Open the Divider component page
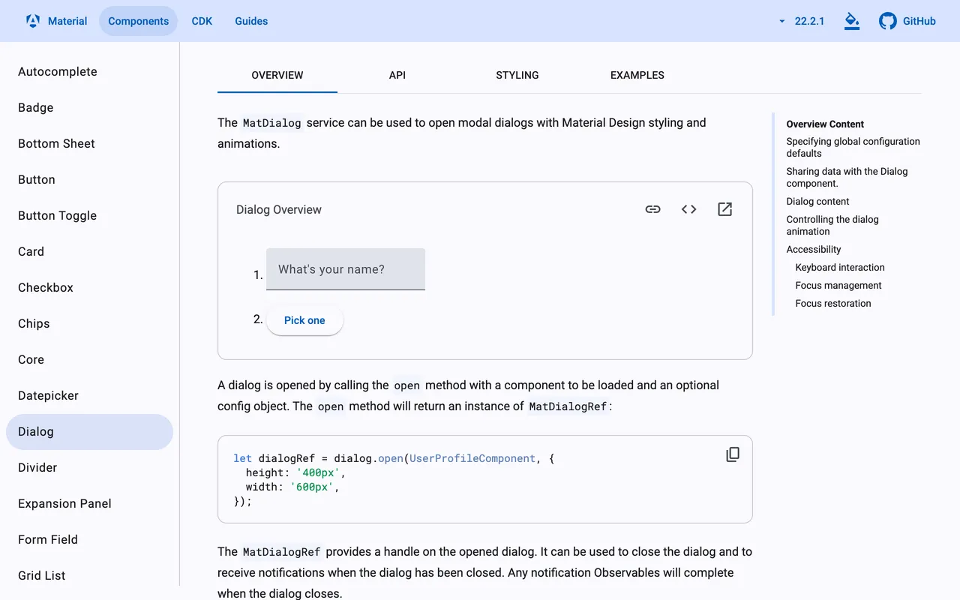The width and height of the screenshot is (960, 600). tap(89, 468)
